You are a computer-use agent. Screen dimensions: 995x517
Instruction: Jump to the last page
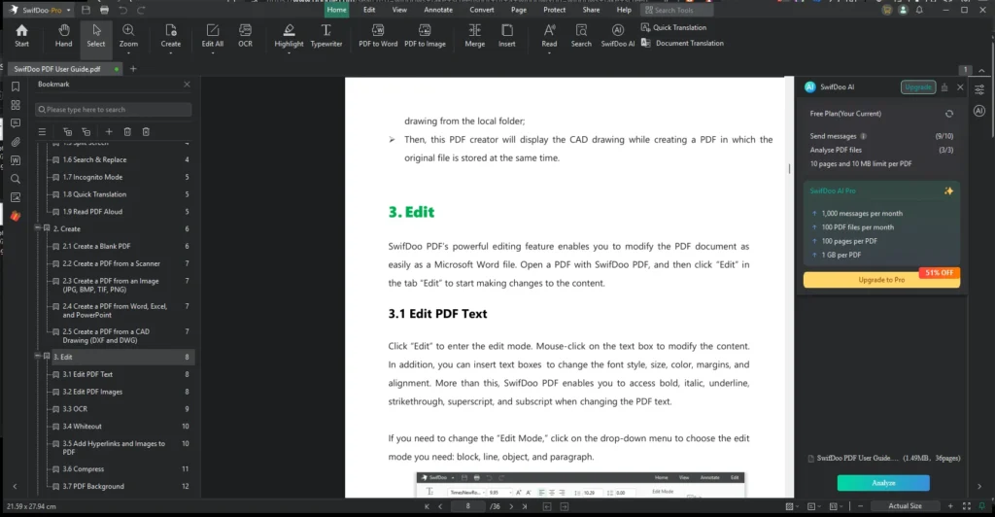click(525, 507)
